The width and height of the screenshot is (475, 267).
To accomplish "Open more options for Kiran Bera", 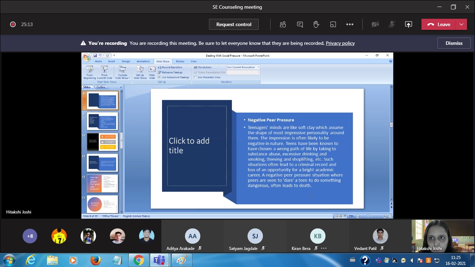I will 324,248.
